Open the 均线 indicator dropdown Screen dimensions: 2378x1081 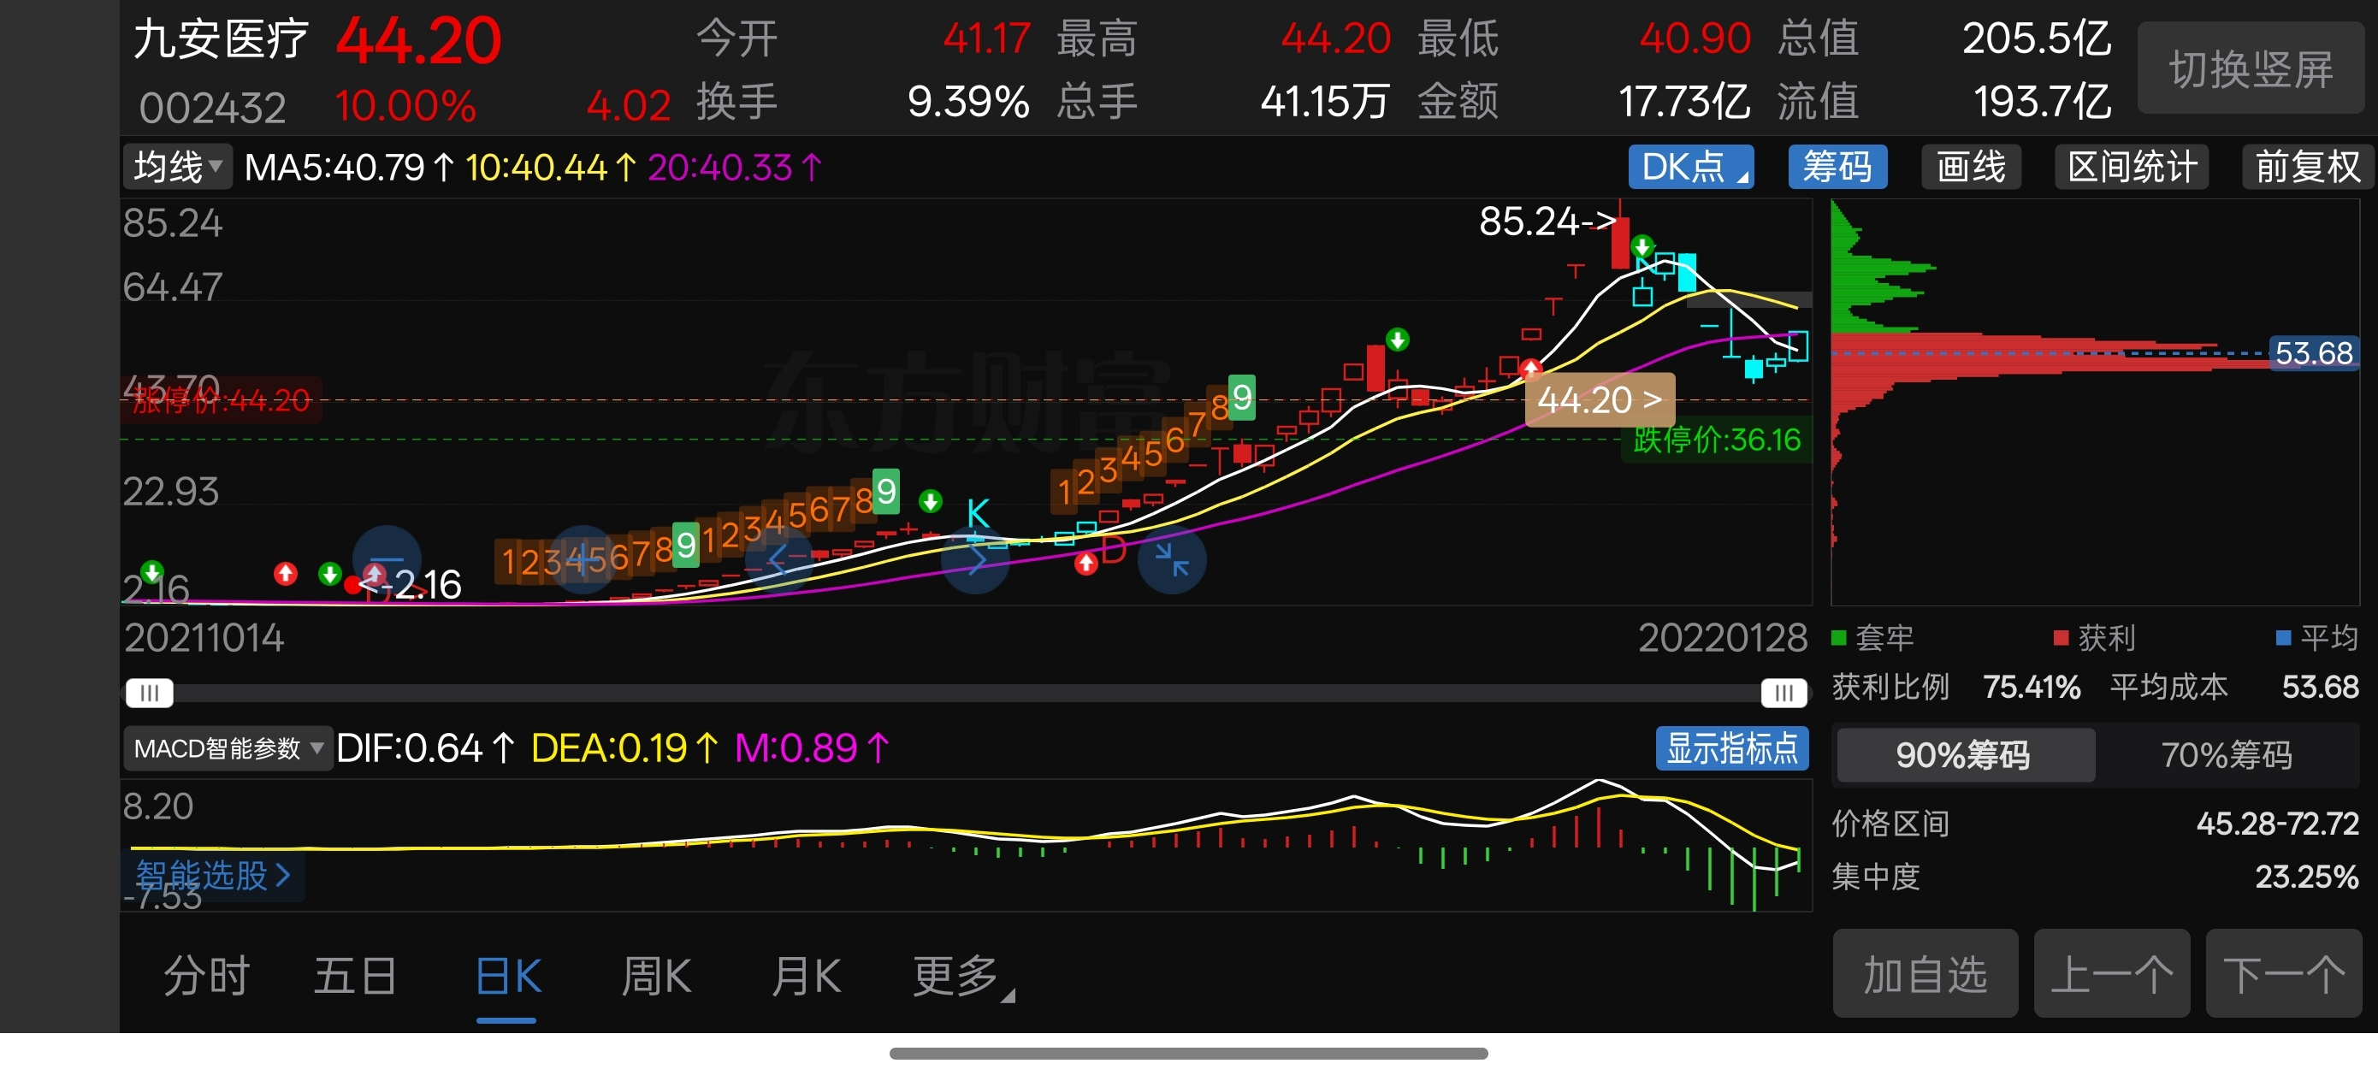[177, 167]
